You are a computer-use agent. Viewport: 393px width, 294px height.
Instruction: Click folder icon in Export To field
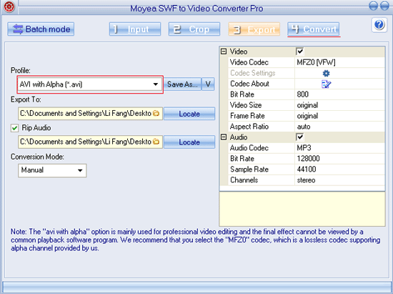(x=156, y=114)
